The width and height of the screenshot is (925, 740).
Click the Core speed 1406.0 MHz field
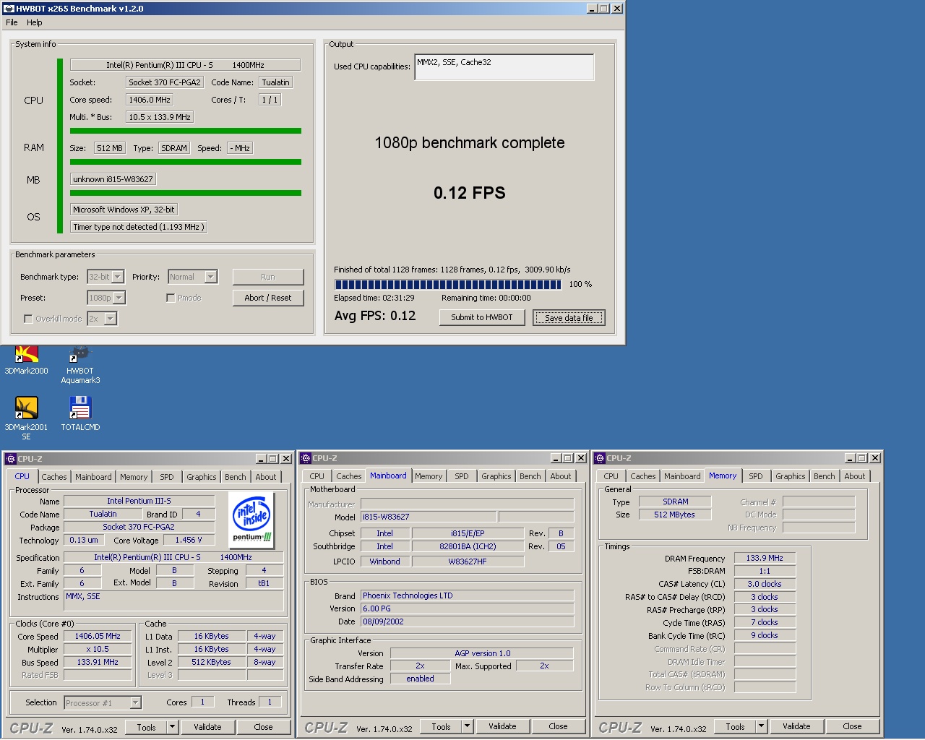click(x=150, y=100)
